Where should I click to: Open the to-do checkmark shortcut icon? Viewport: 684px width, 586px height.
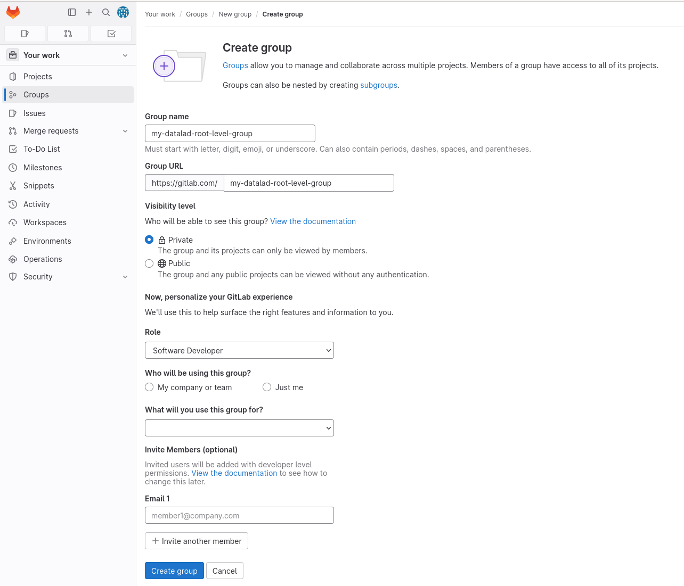tap(111, 34)
